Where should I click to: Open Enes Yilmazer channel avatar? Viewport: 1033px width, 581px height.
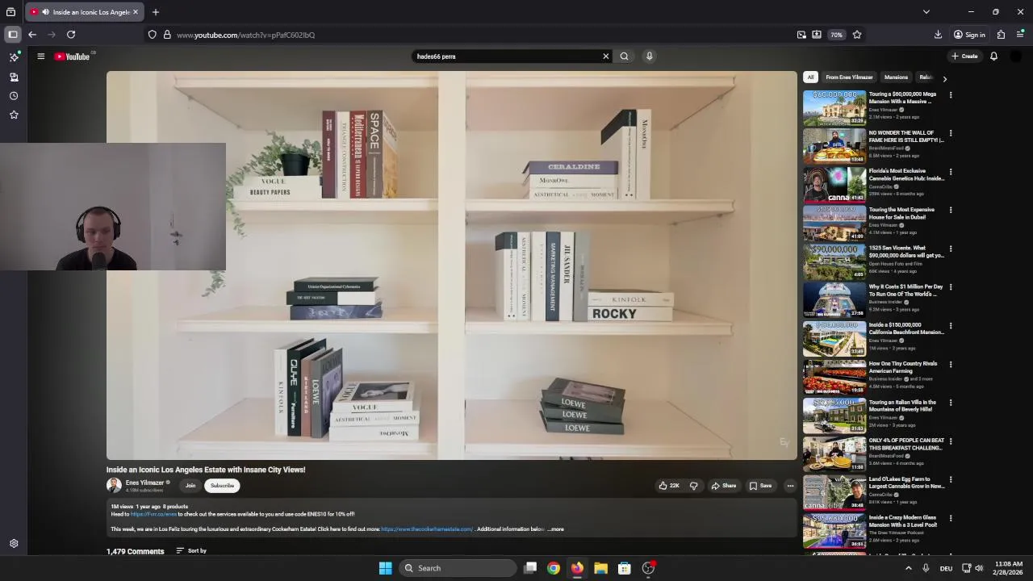[114, 485]
